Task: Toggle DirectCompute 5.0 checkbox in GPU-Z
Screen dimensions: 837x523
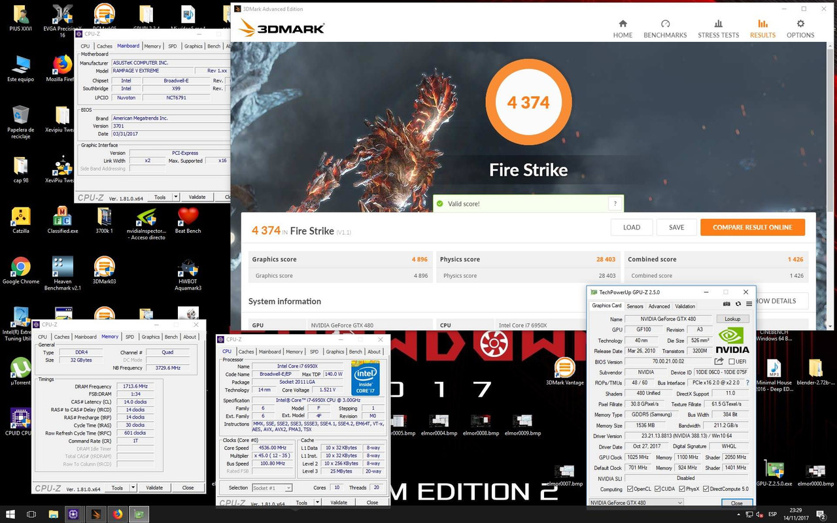Action: click(x=707, y=489)
